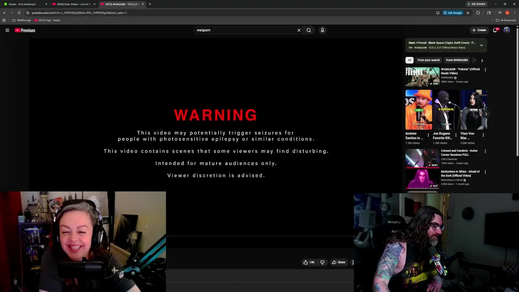Open Coheed and Cambria video thumbnail

click(422, 158)
